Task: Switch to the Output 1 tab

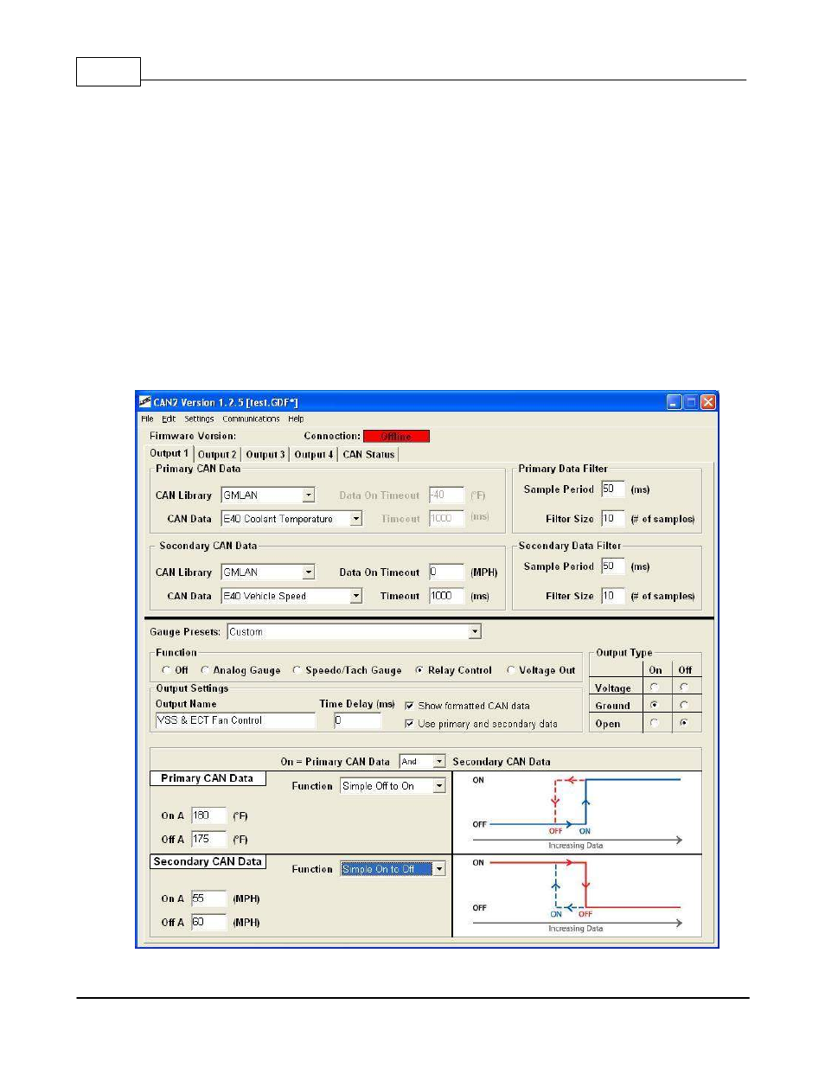Action: tap(169, 453)
